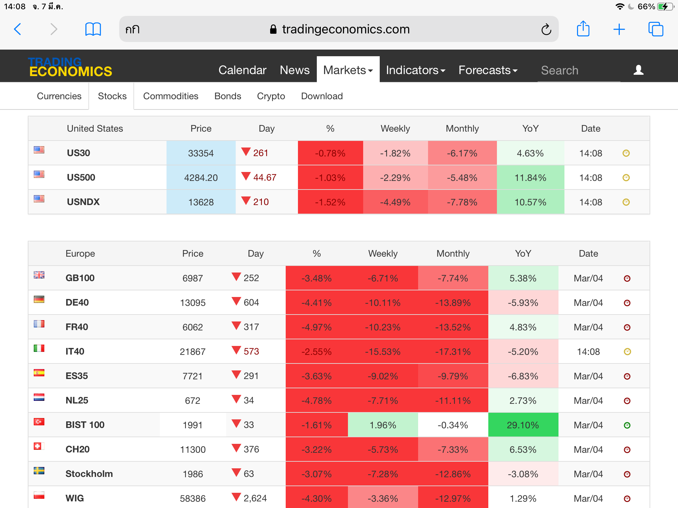Click the clock icon in CH20 row
This screenshot has height=508, width=678.
(x=627, y=450)
